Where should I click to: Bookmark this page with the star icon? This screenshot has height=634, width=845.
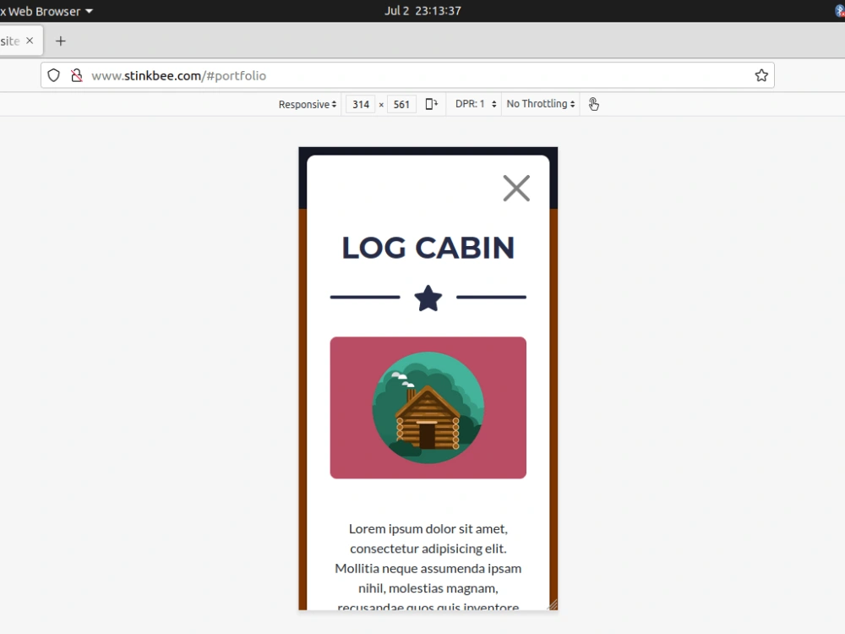click(x=761, y=75)
